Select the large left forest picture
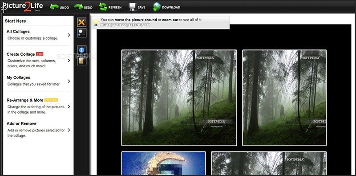 point(179,98)
